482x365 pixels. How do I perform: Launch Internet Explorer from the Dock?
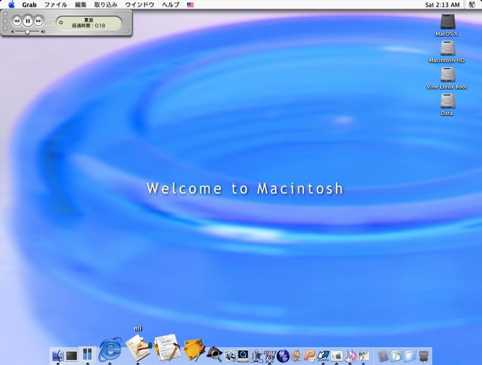tap(110, 349)
